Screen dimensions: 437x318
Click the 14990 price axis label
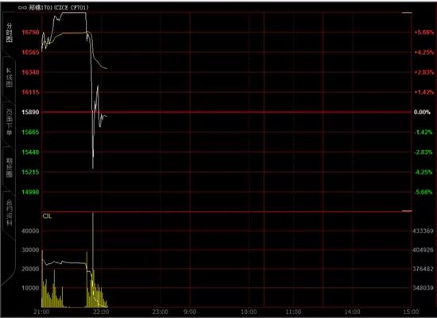(x=30, y=192)
